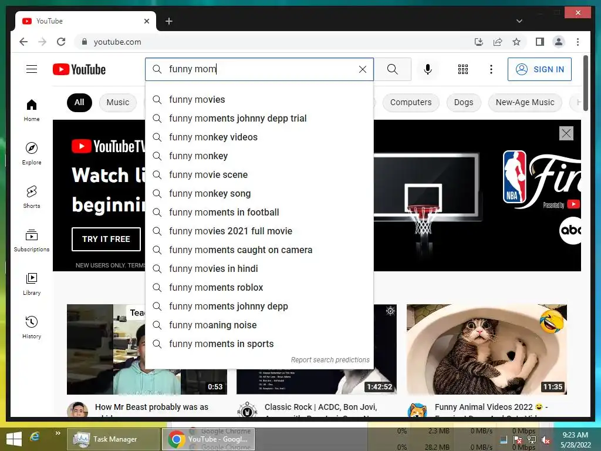
Task: Reload the page in Chrome
Action: tap(61, 42)
